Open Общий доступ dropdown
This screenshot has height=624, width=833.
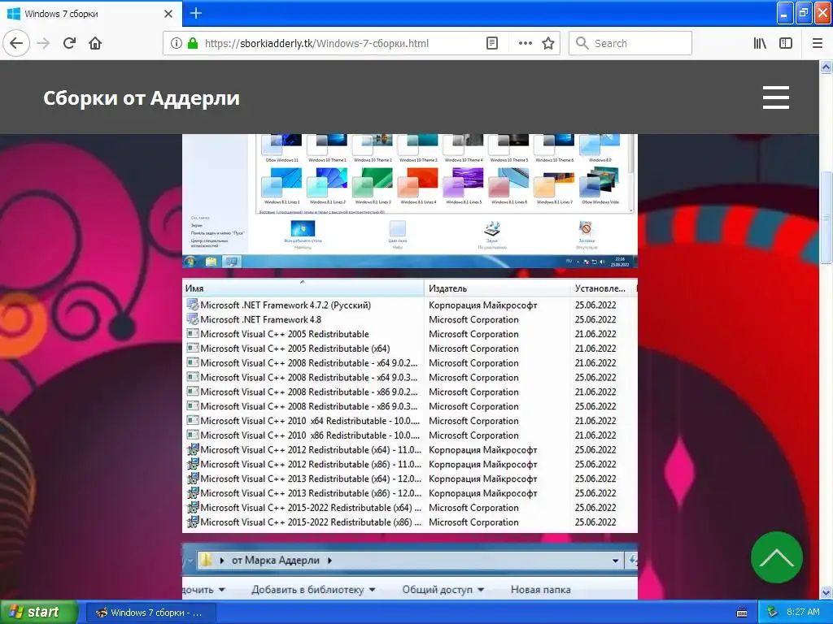[x=443, y=590]
